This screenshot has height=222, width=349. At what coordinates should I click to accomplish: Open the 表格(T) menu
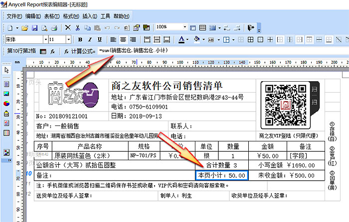[52, 16]
